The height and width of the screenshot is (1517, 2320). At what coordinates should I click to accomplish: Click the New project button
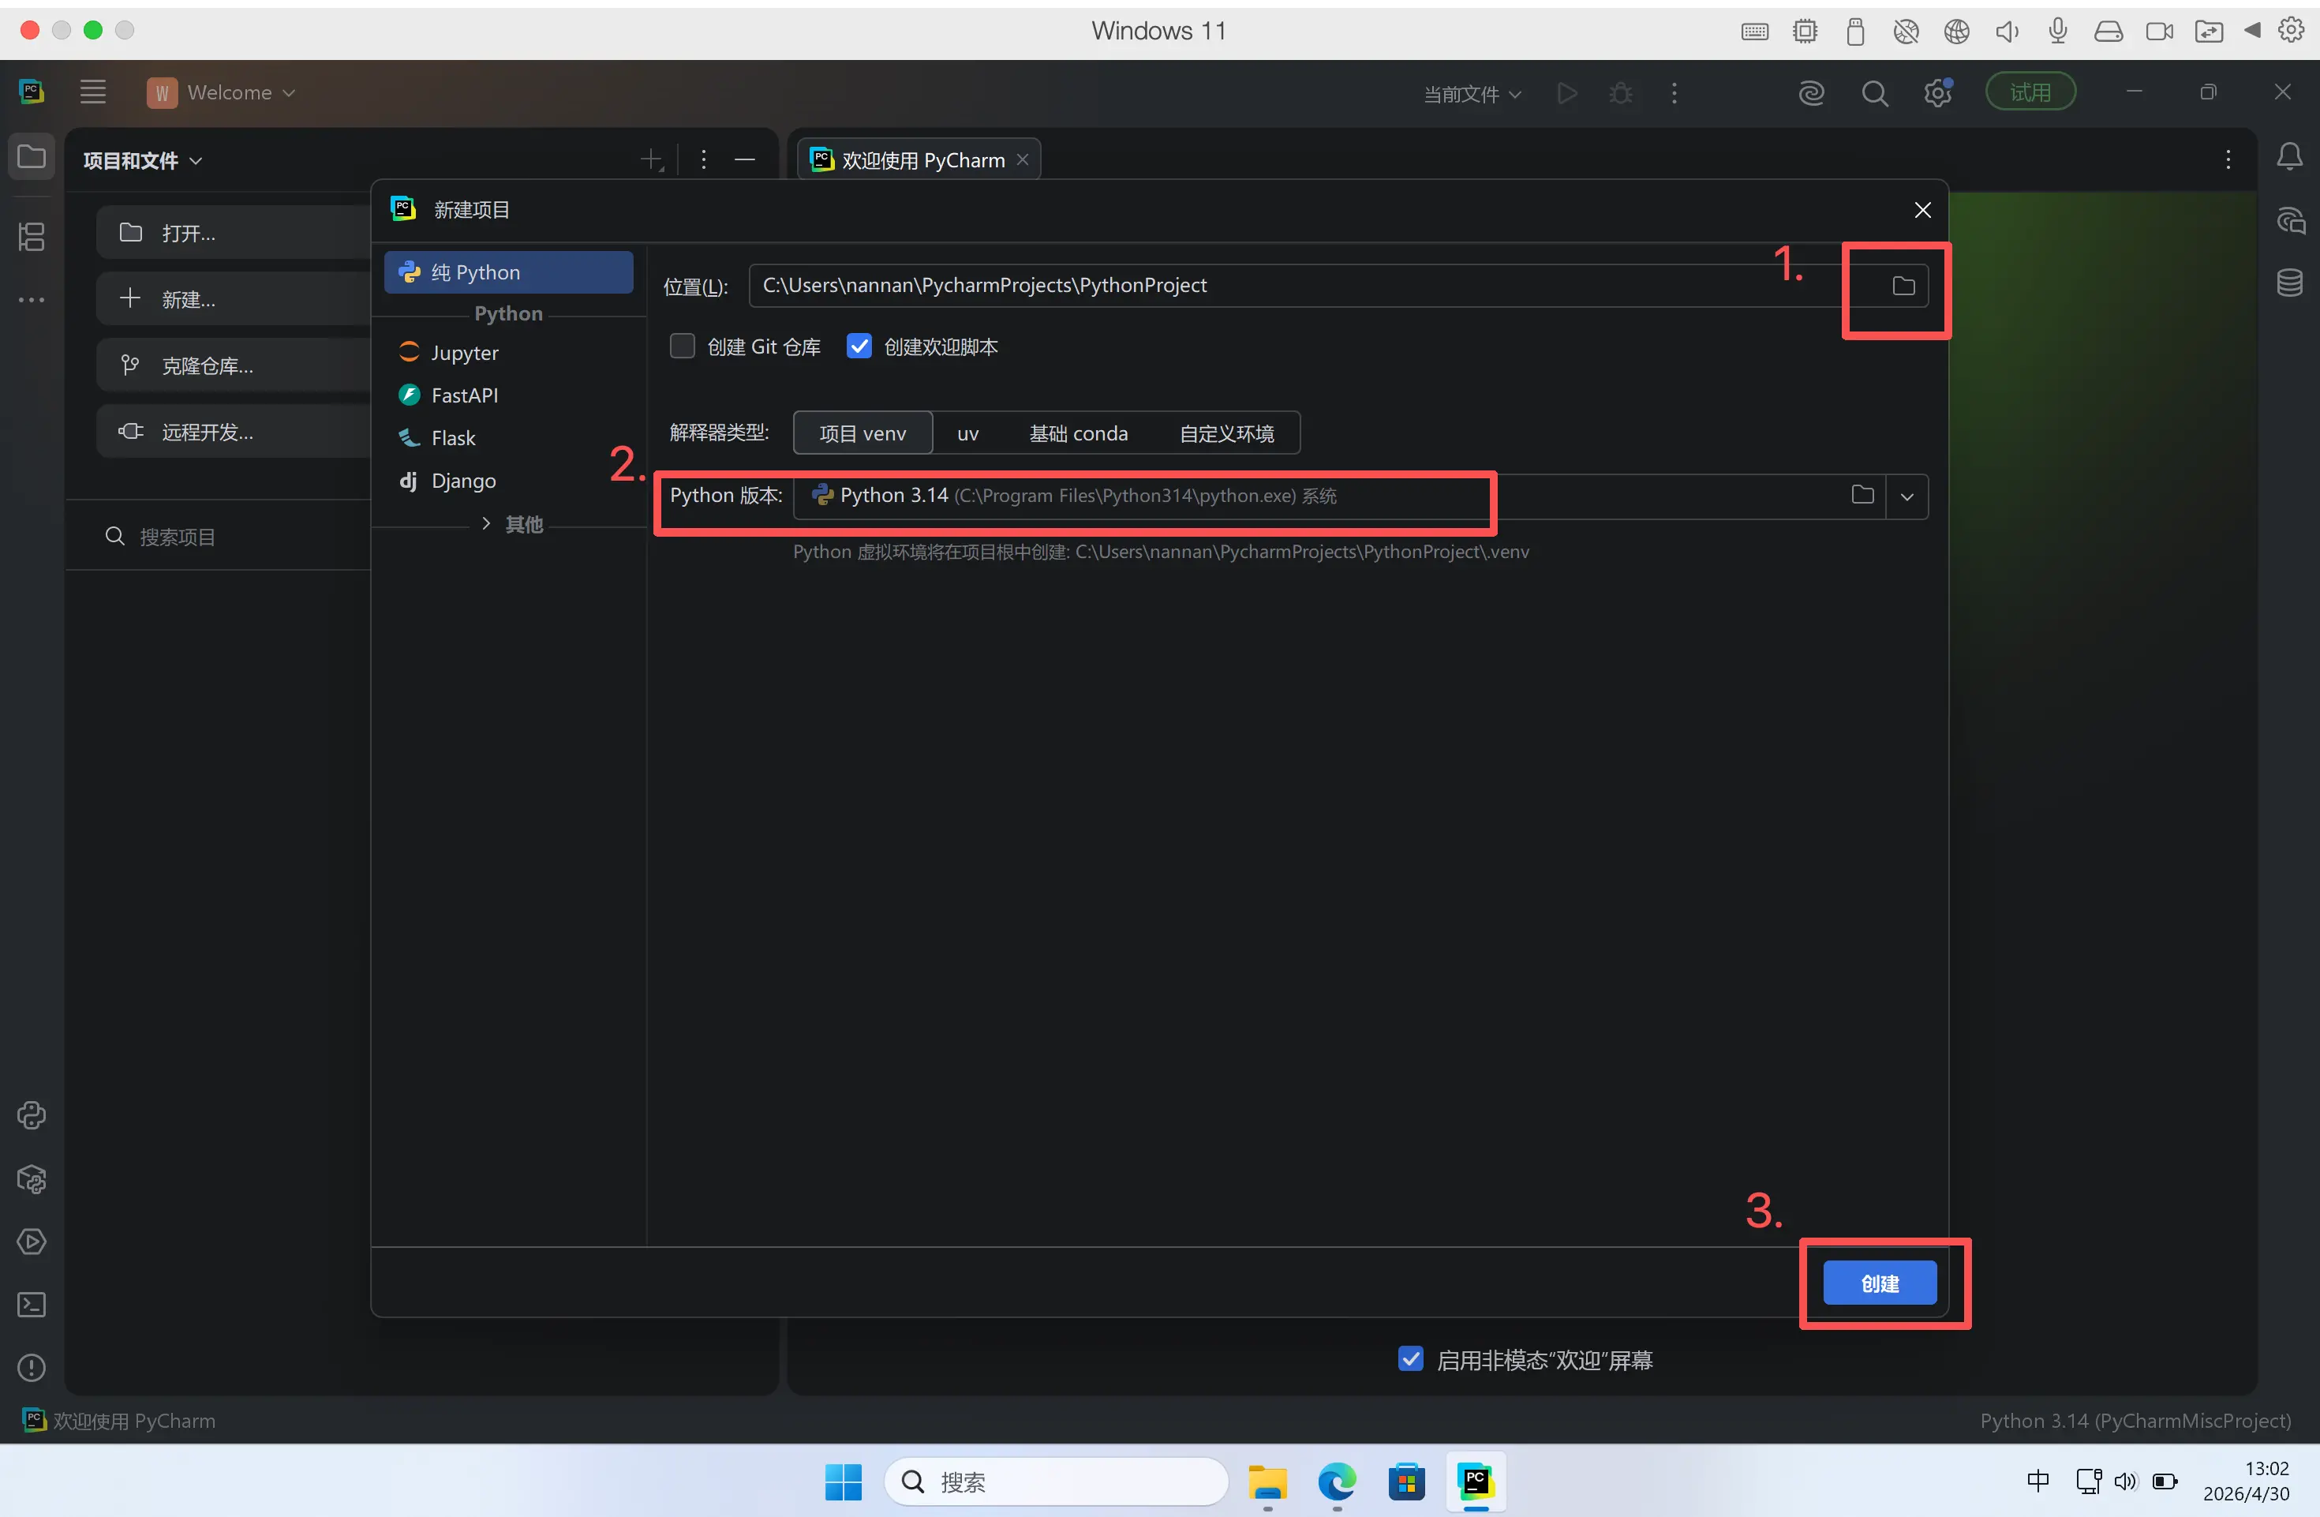(x=234, y=299)
